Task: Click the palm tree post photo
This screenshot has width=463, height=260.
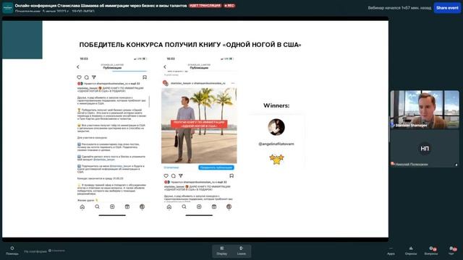Action: click(199, 126)
